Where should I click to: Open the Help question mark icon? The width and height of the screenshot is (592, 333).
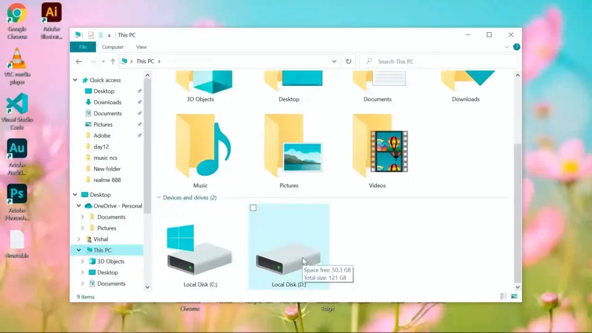pyautogui.click(x=516, y=47)
